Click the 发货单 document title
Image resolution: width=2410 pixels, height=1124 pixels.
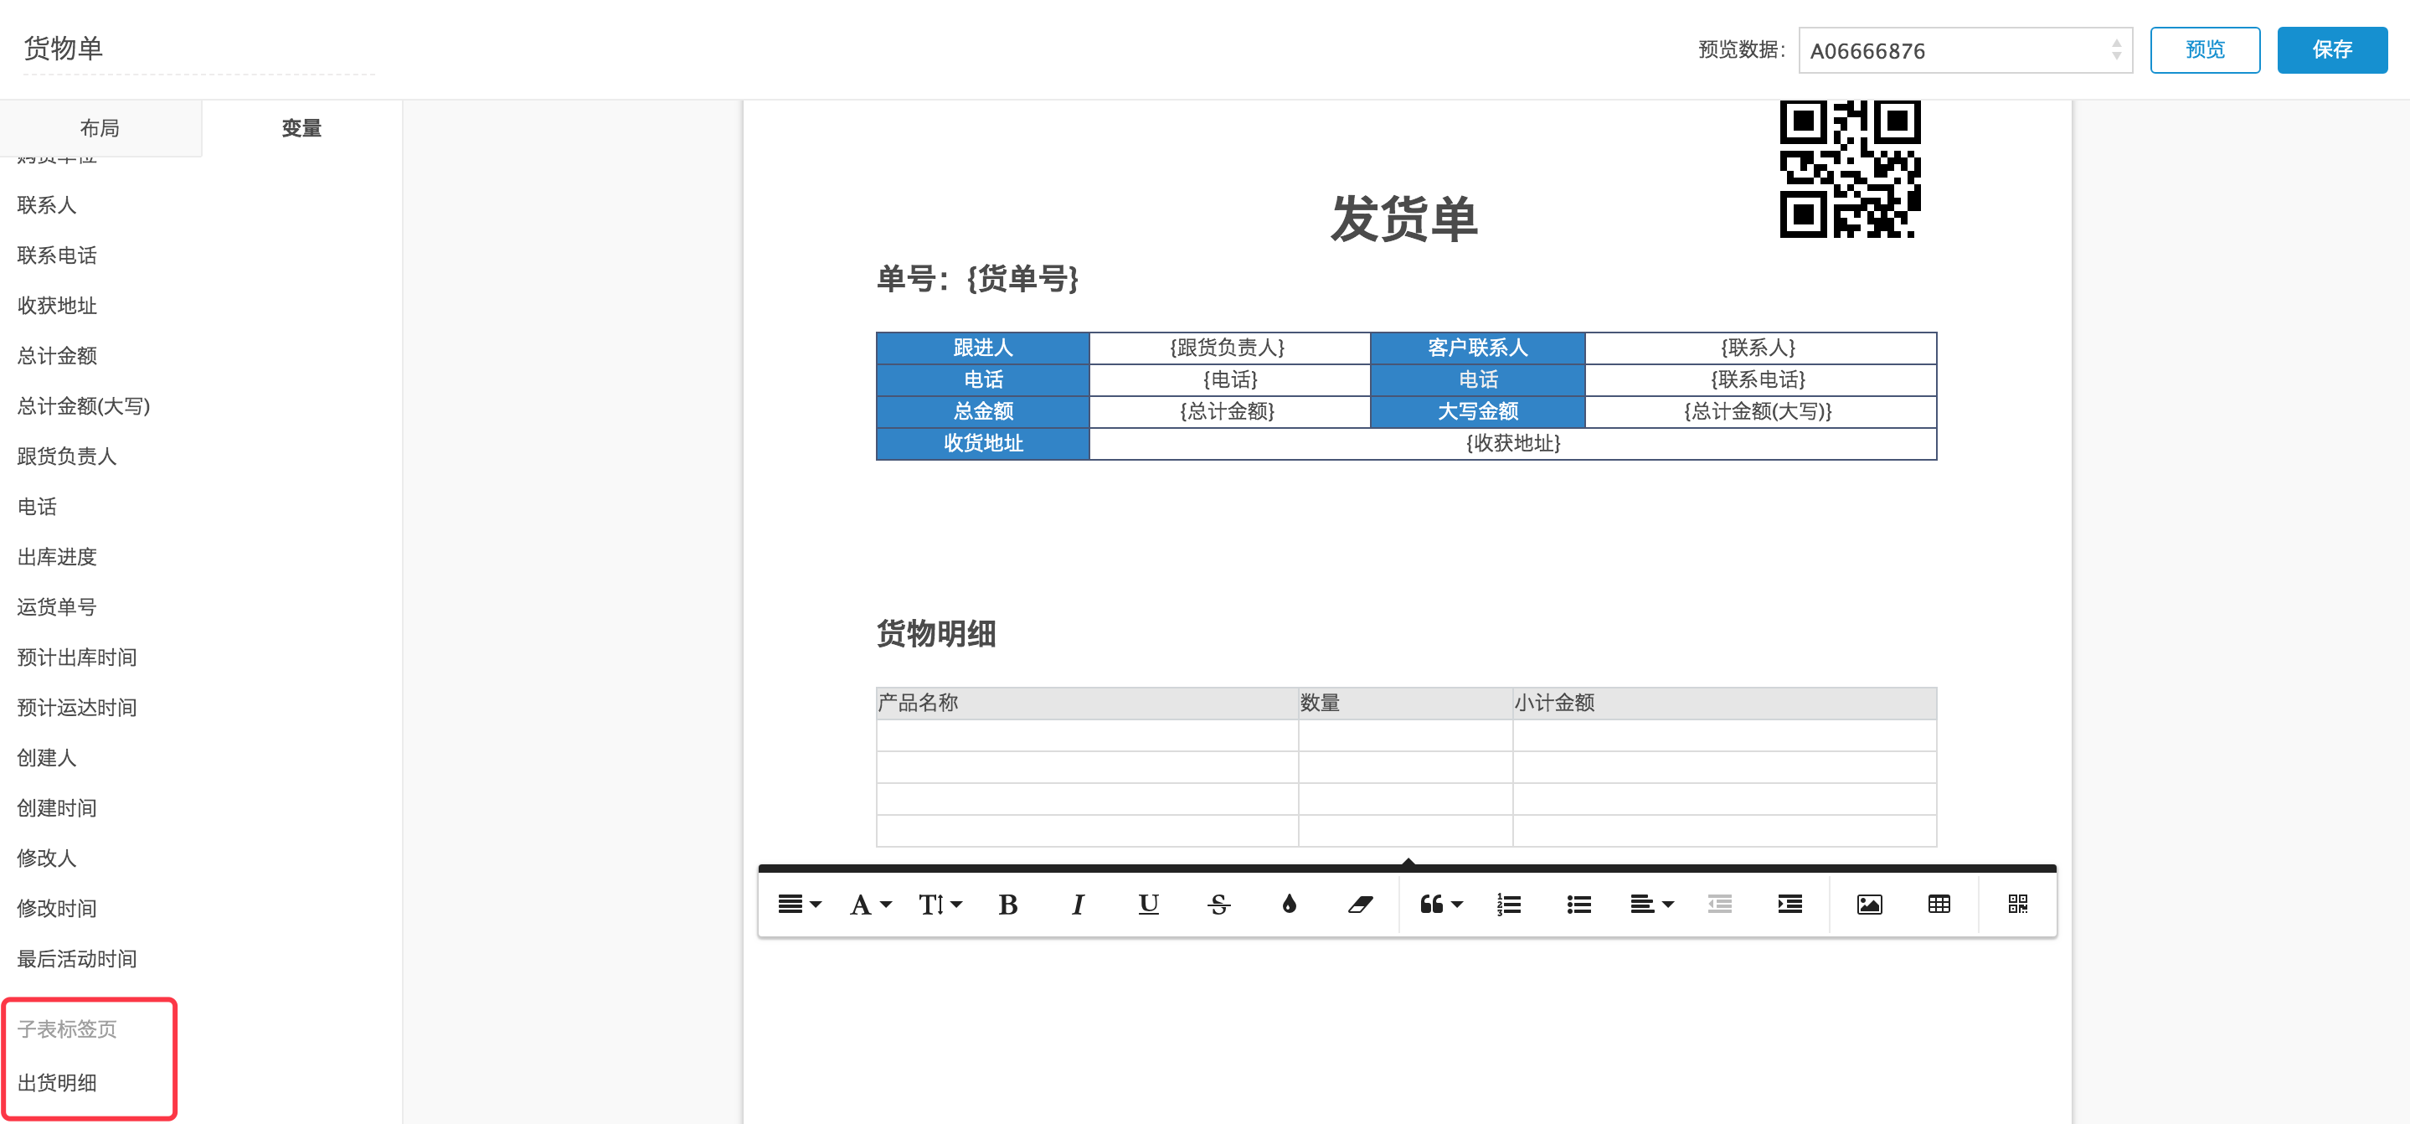[1404, 220]
